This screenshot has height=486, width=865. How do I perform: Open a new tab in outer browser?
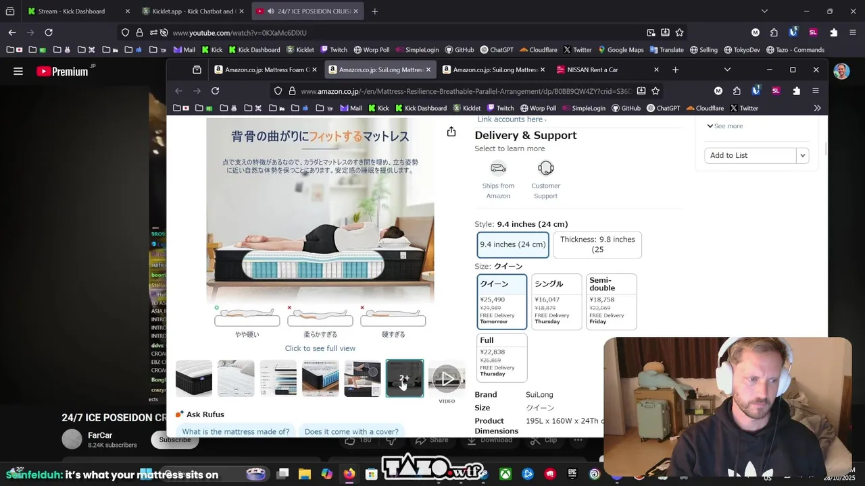click(374, 11)
